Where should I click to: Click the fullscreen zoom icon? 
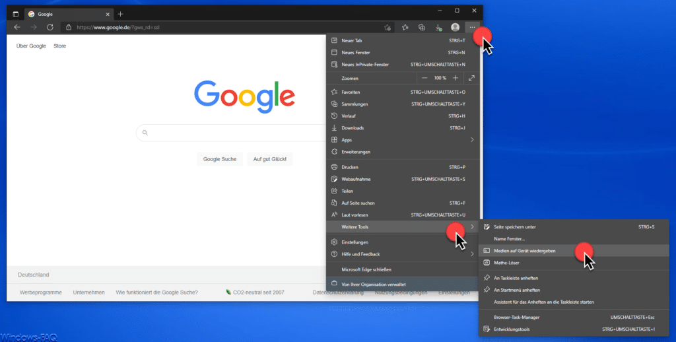coord(471,78)
